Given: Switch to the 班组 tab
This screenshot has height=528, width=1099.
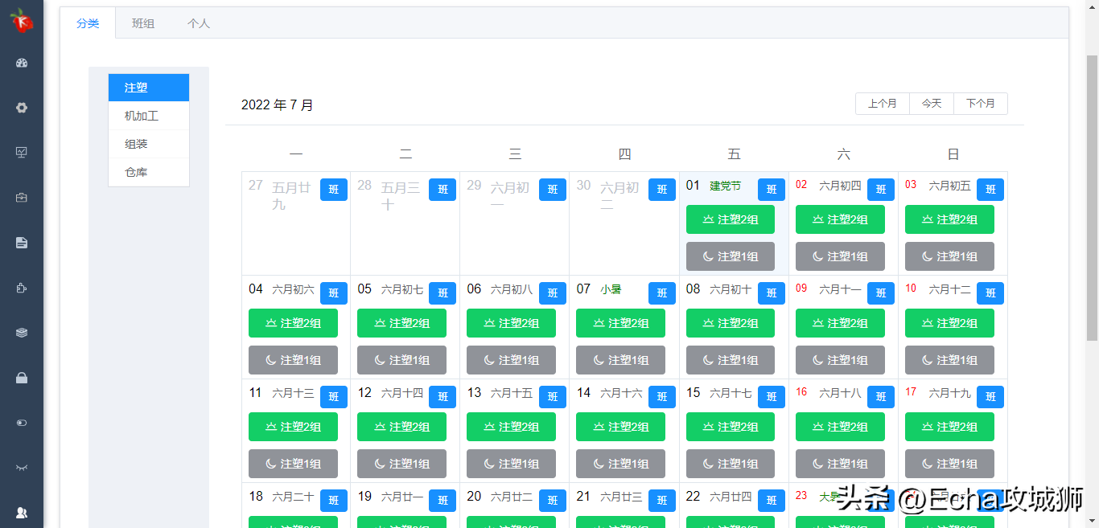Looking at the screenshot, I should pos(143,23).
